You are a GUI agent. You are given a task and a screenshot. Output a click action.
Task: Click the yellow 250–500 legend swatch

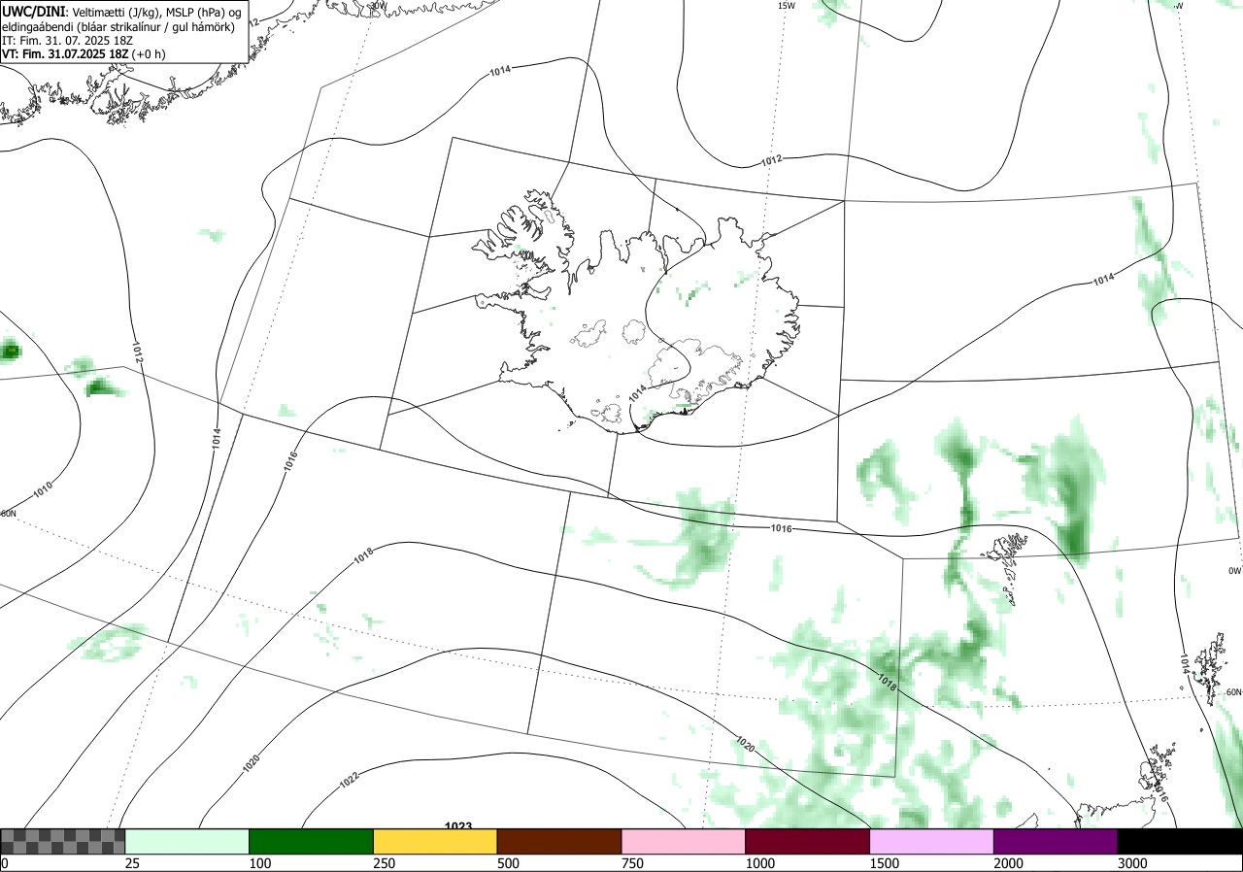tap(435, 841)
